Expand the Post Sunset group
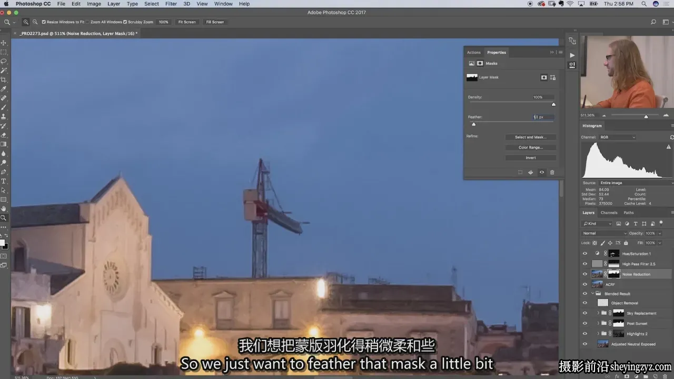 (x=598, y=323)
